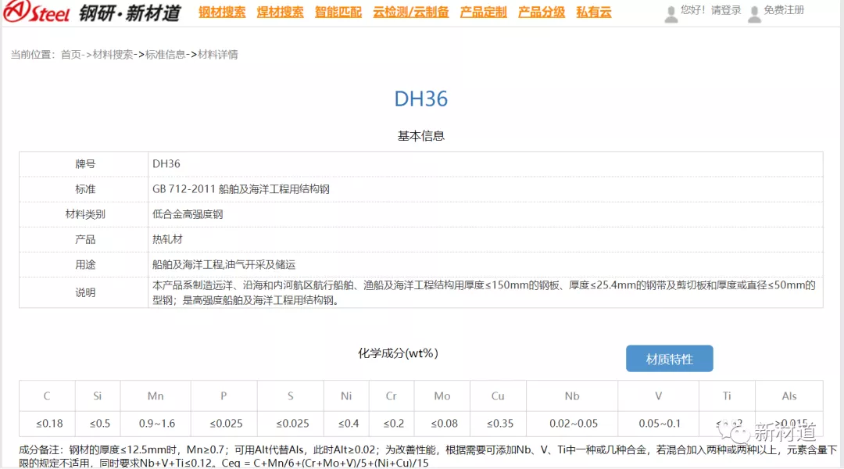This screenshot has width=844, height=469.
Task: Click the WeChat 新材道 watermark icon
Action: click(x=735, y=432)
